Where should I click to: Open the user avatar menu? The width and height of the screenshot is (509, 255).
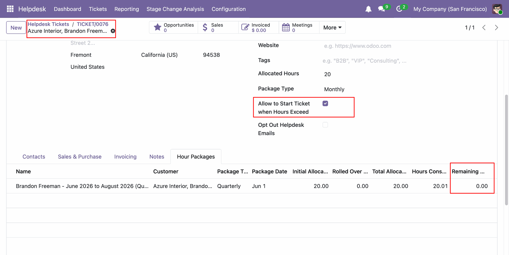coord(497,9)
